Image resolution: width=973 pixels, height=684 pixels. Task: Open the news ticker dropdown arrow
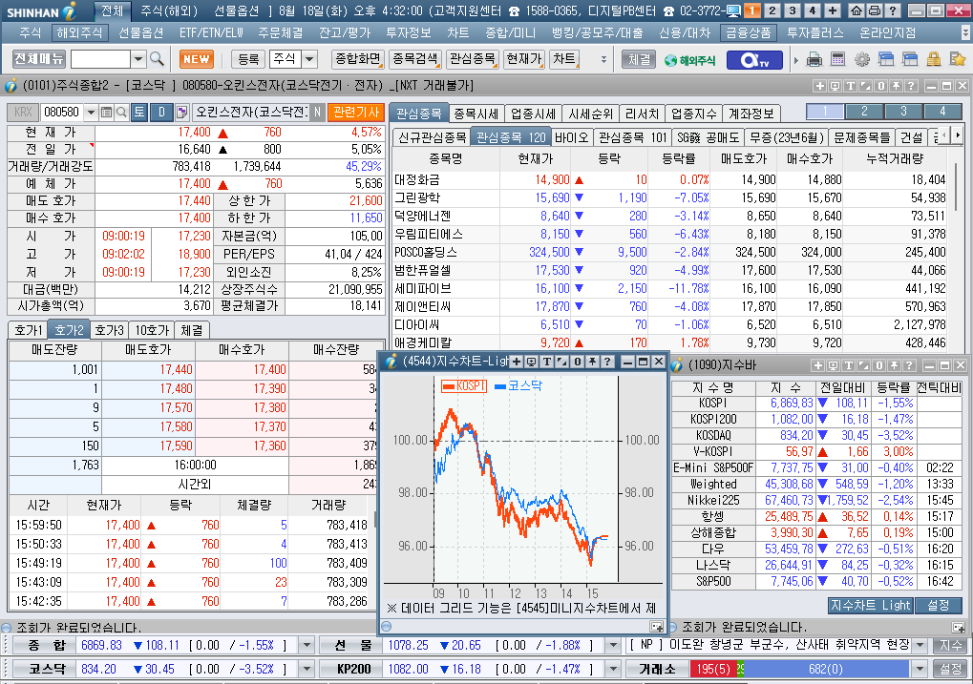(920, 646)
